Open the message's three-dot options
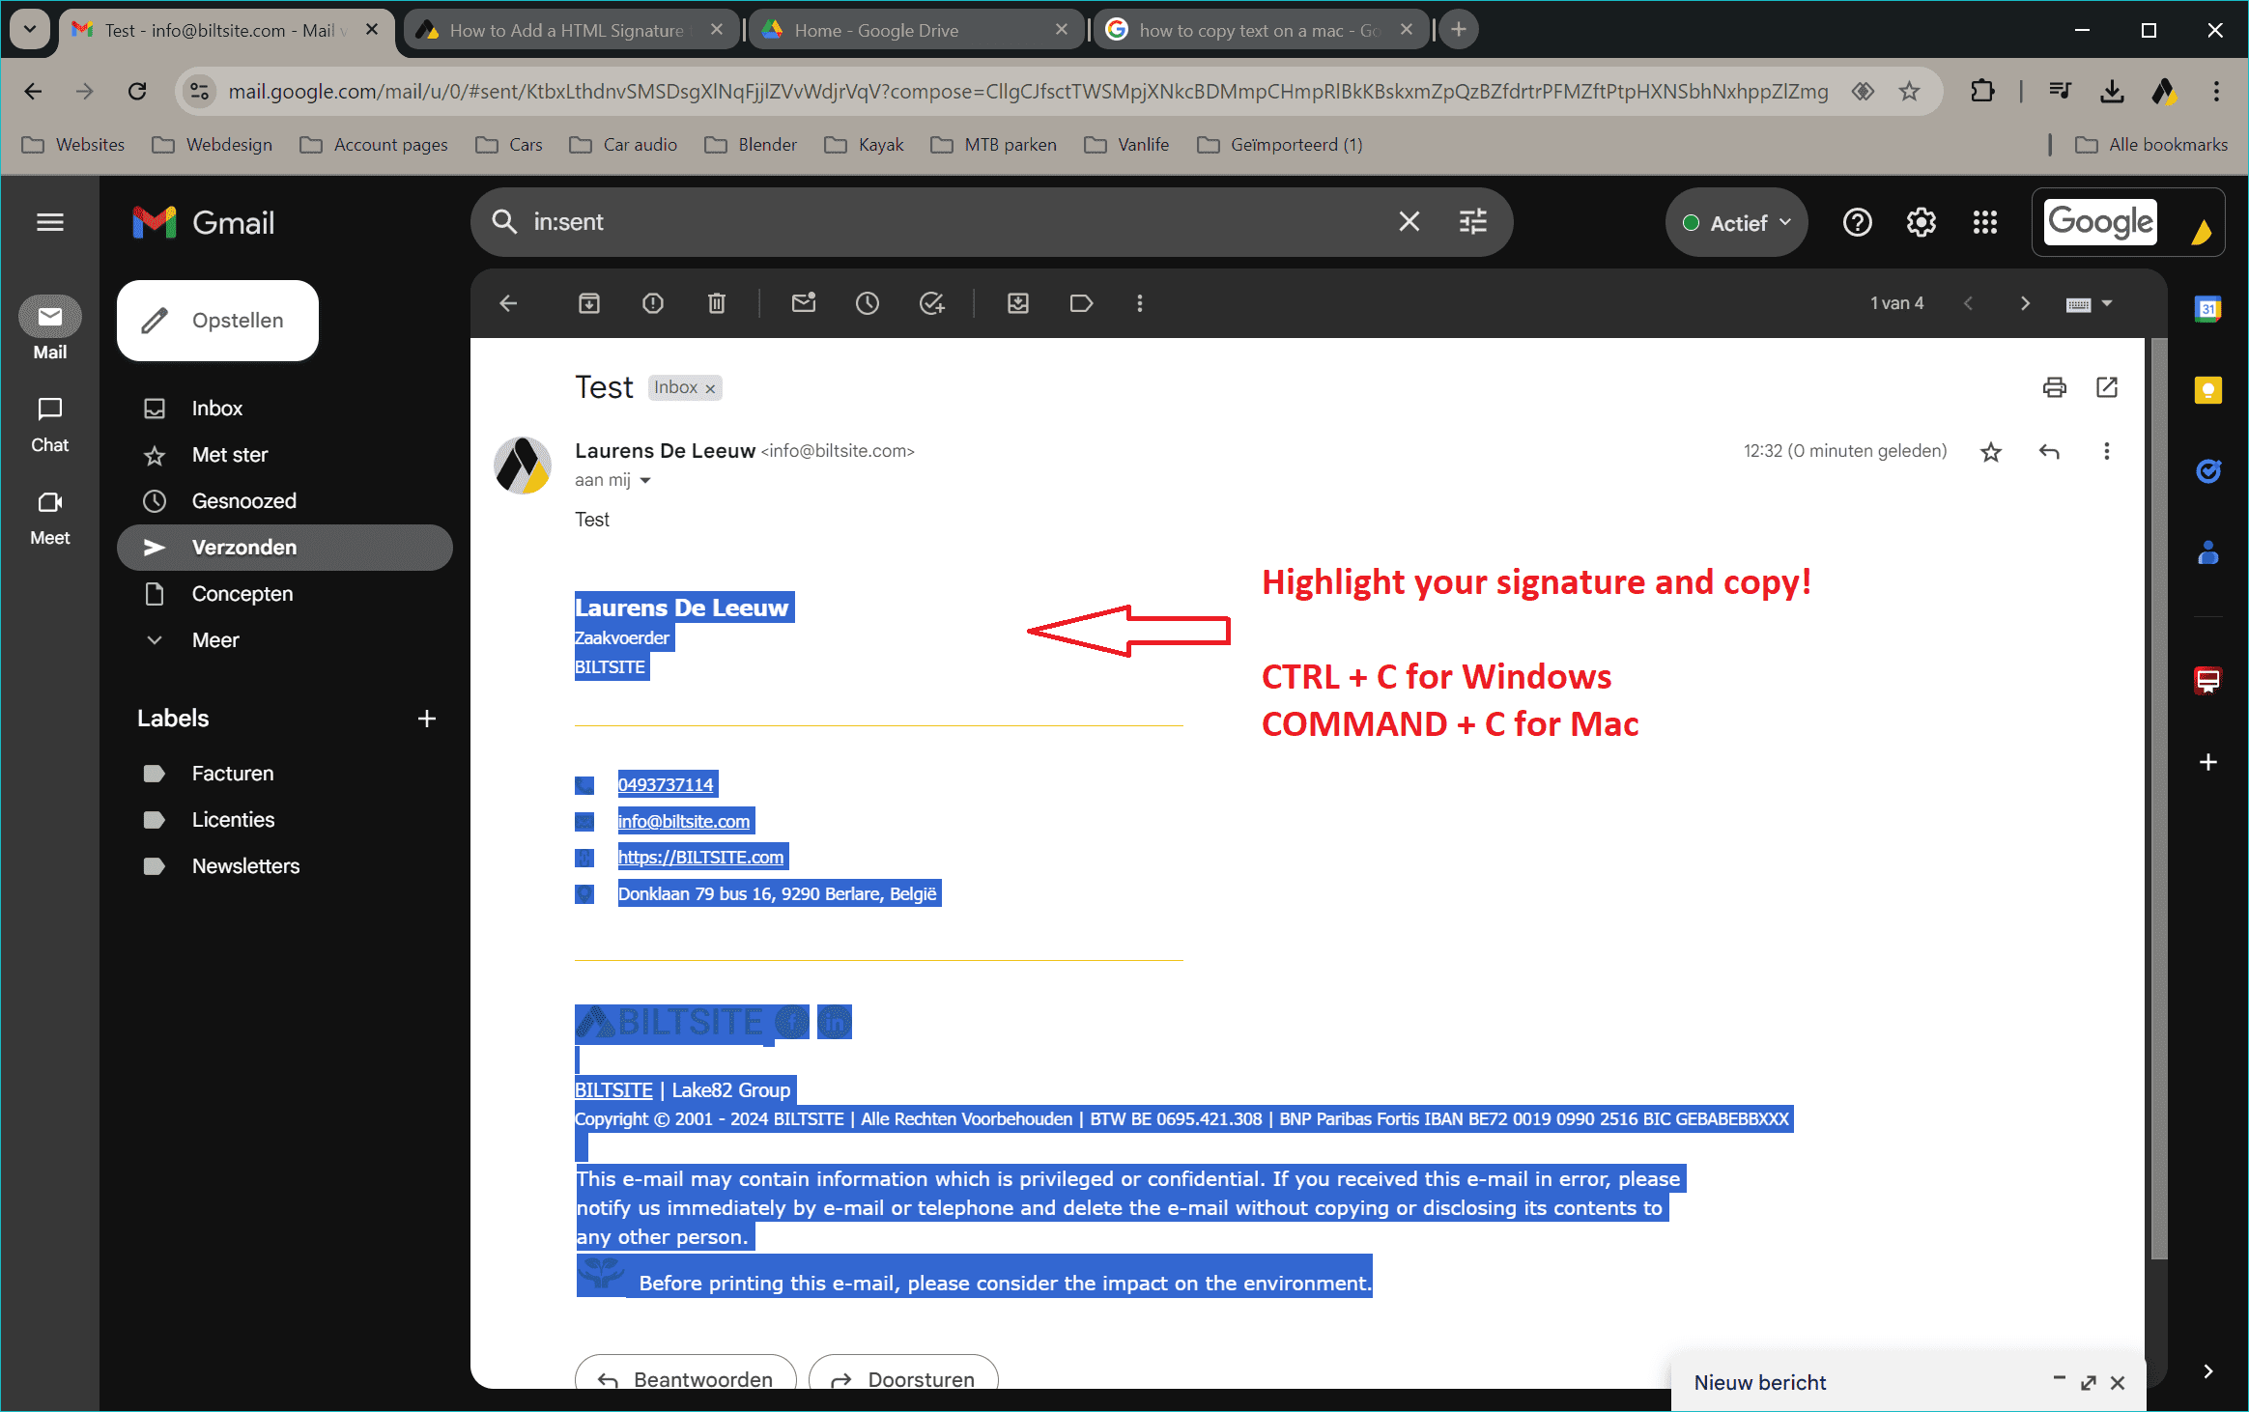This screenshot has height=1412, width=2249. [x=2107, y=451]
